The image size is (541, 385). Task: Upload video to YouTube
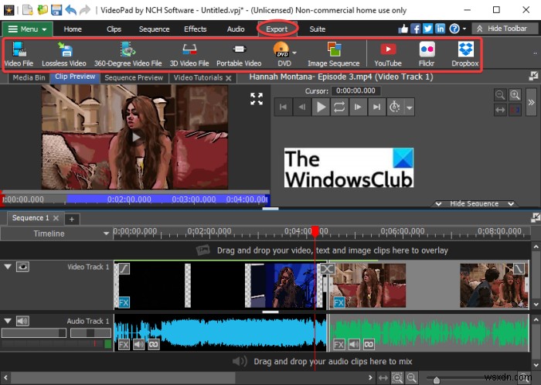pos(388,54)
